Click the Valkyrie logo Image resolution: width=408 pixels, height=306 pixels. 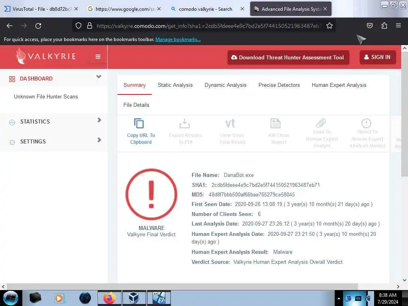pyautogui.click(x=46, y=56)
